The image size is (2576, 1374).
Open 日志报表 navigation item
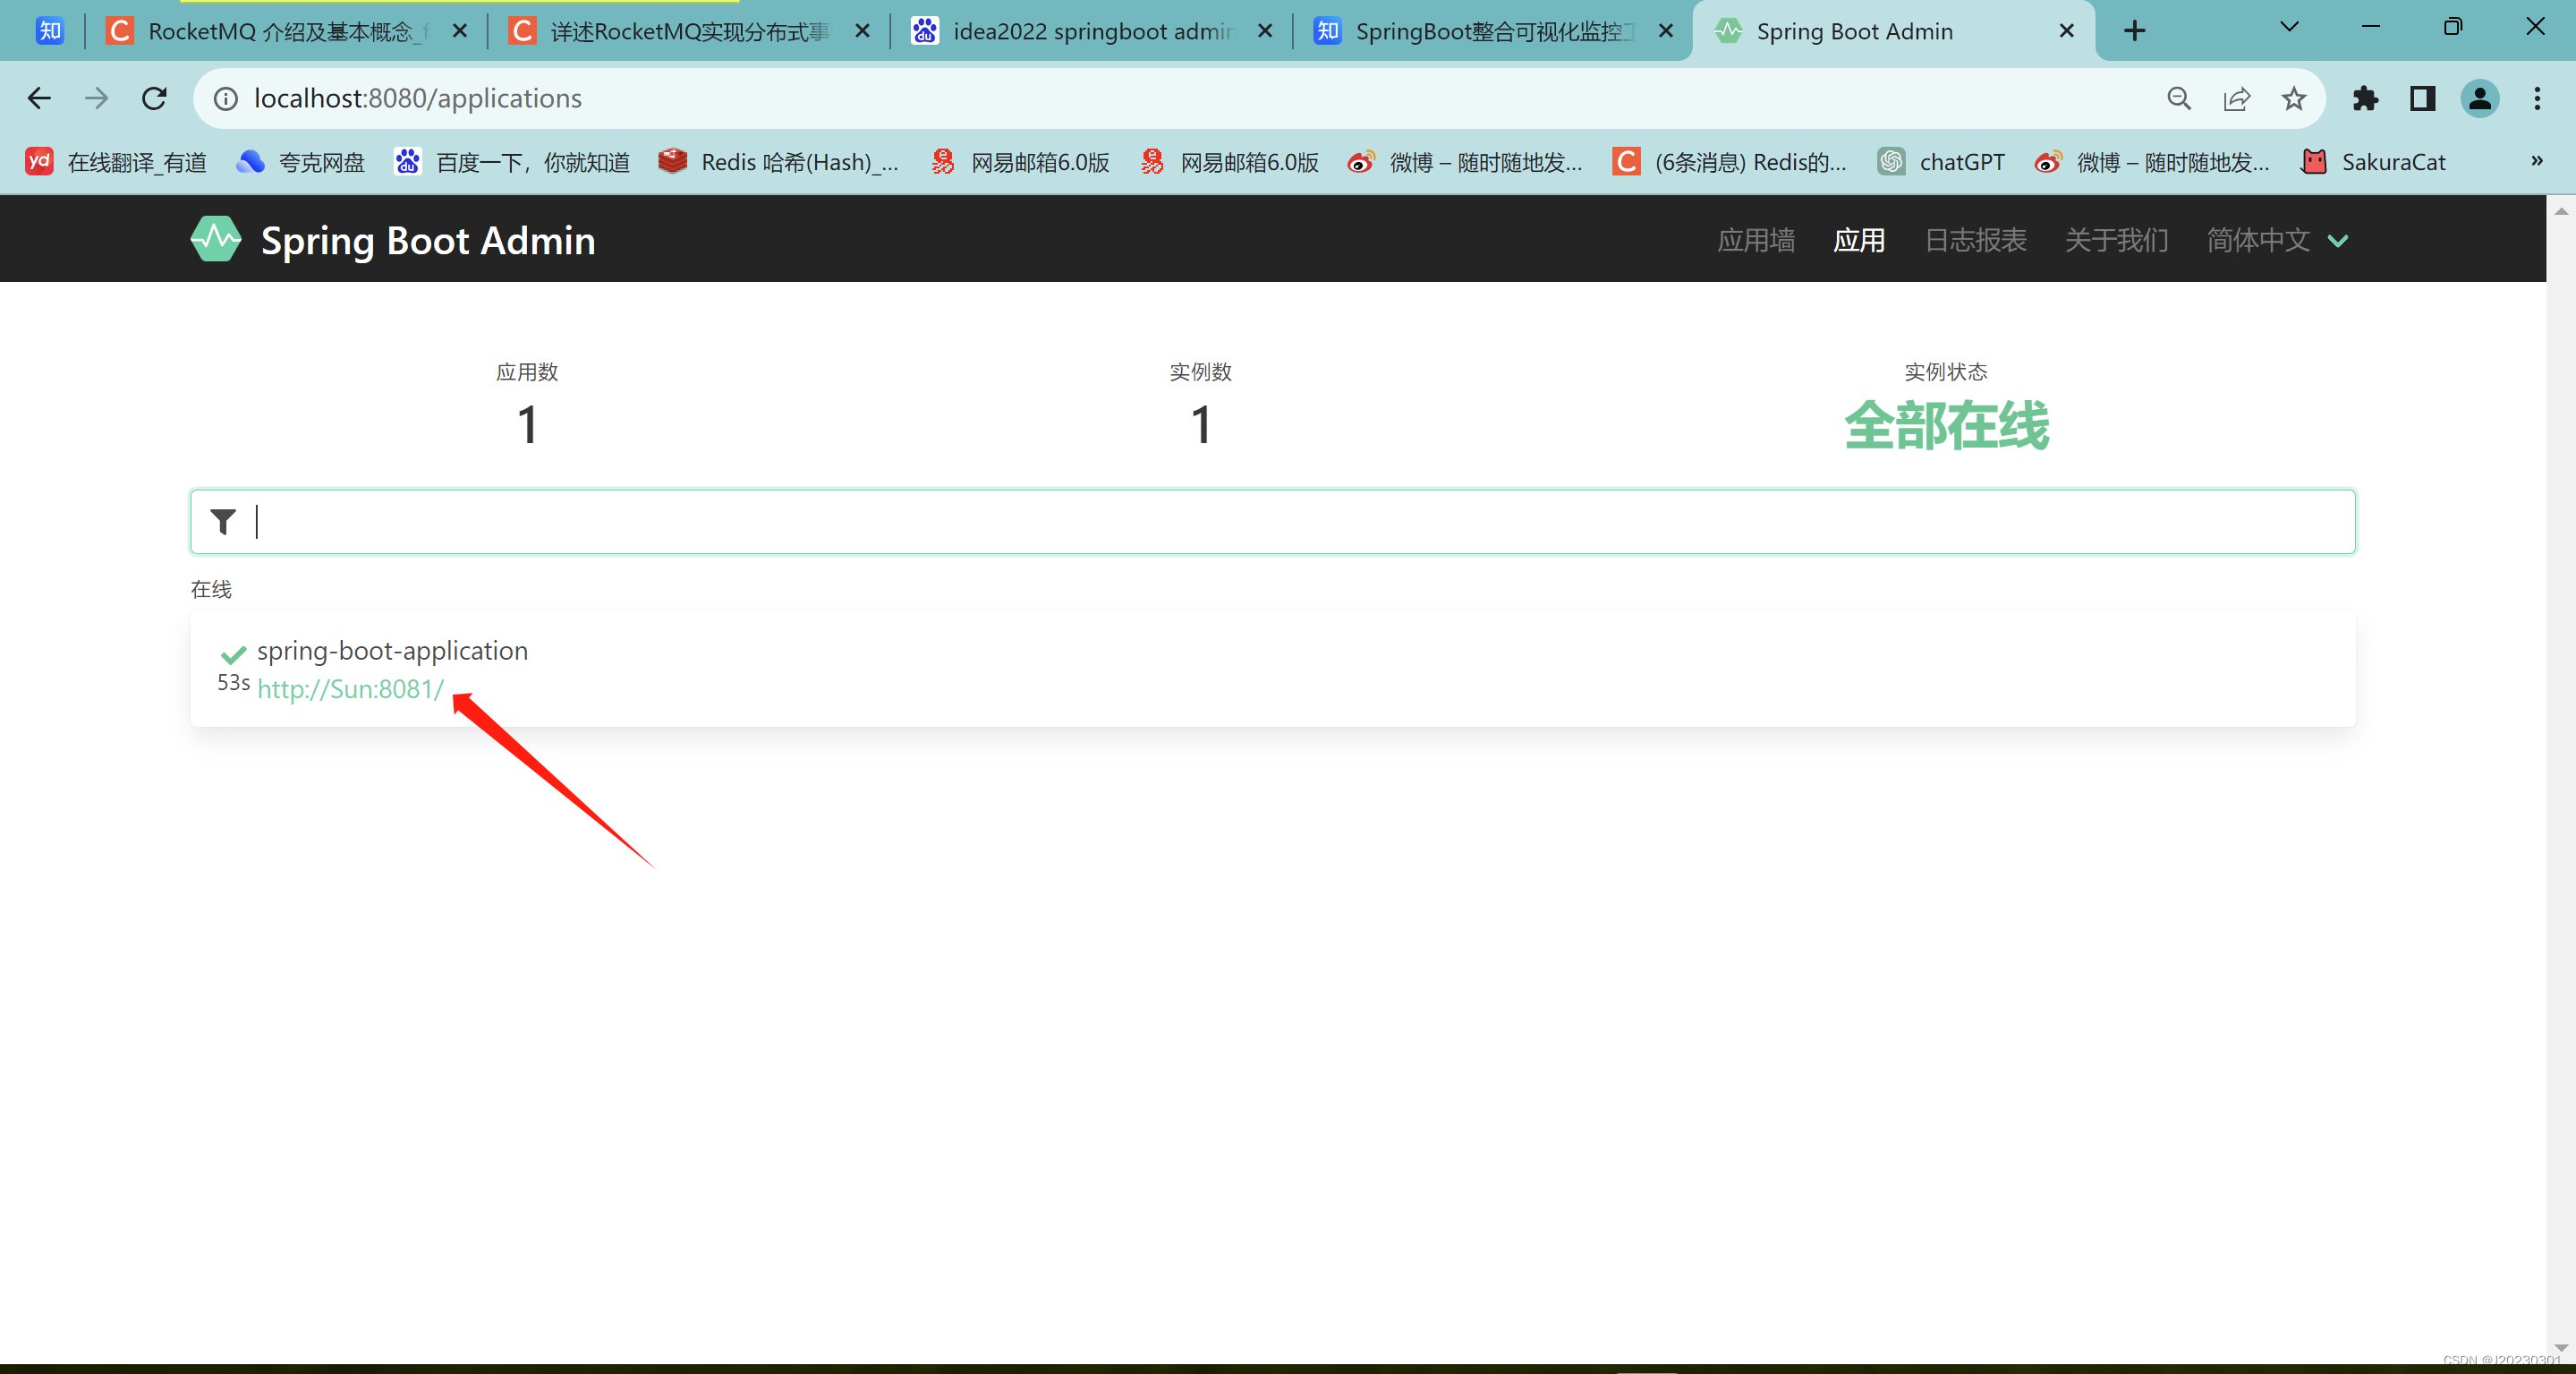point(1975,240)
